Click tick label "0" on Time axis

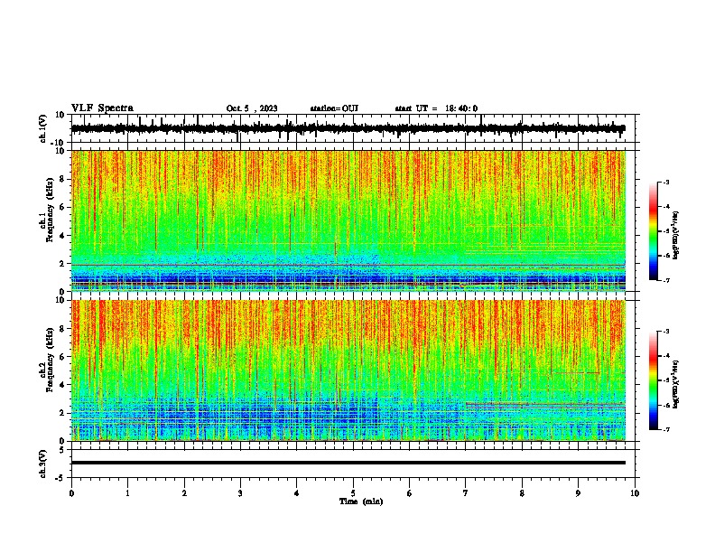click(71, 493)
